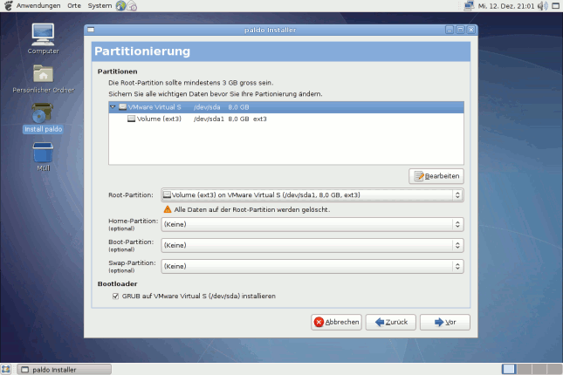Click the window selector icon at top right
The image size is (563, 375).
coord(555,6)
